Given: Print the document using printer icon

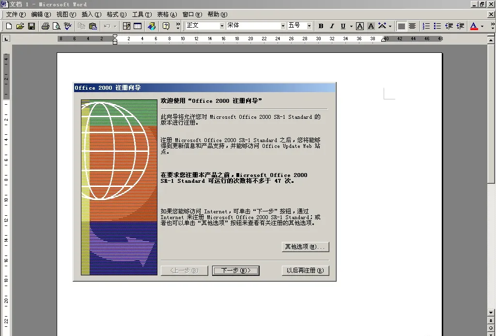Looking at the screenshot, I should 45,26.
